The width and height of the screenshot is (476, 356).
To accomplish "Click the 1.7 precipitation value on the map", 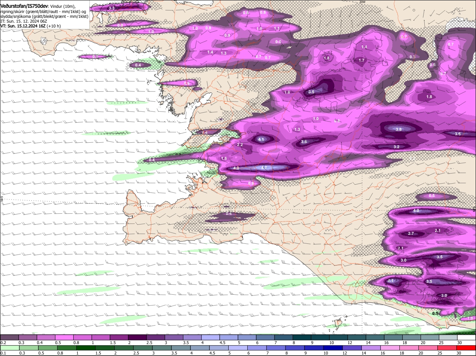I will 361,60.
